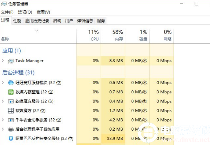The image size is (210, 145).
Task: Expand the 旺旺亮灯服务模块 process
Action: (3, 82)
